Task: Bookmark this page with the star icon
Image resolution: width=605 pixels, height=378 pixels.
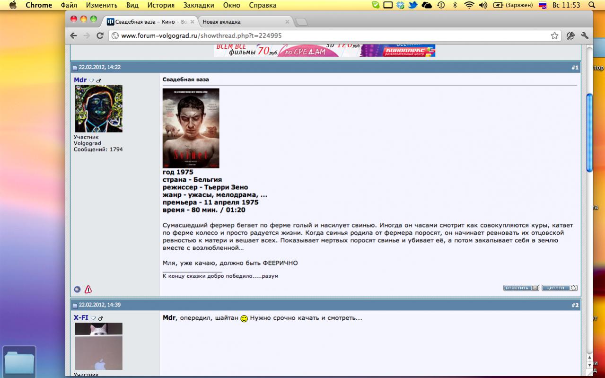Action: (x=554, y=35)
